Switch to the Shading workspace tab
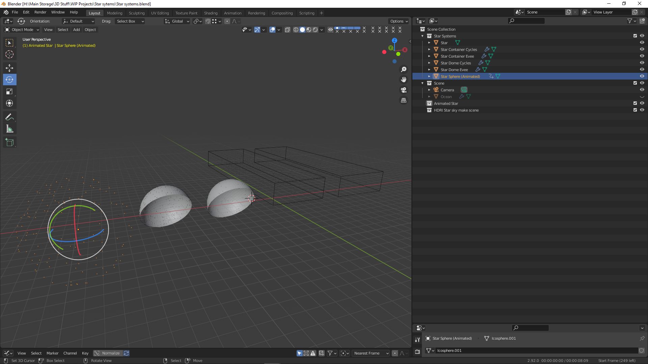This screenshot has height=364, width=648. point(211,13)
